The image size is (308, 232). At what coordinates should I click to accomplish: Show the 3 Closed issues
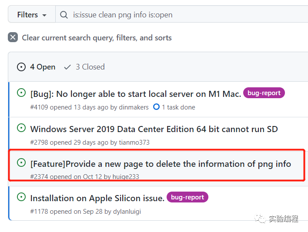coord(84,67)
